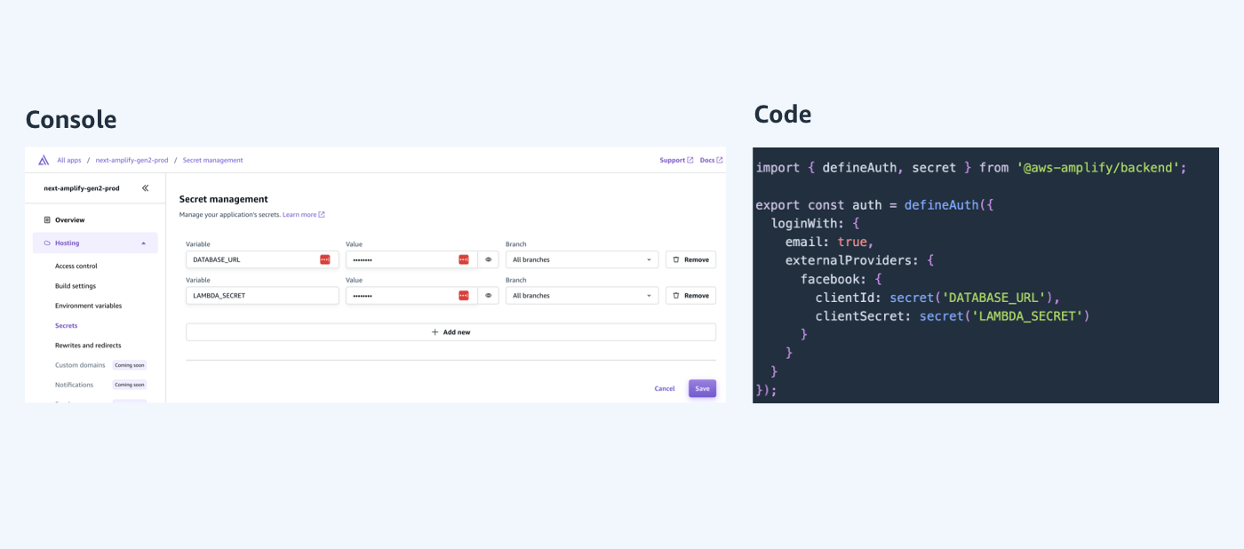1244x549 pixels.
Task: Click the LAMBDA_SECRET value field
Action: tap(411, 295)
